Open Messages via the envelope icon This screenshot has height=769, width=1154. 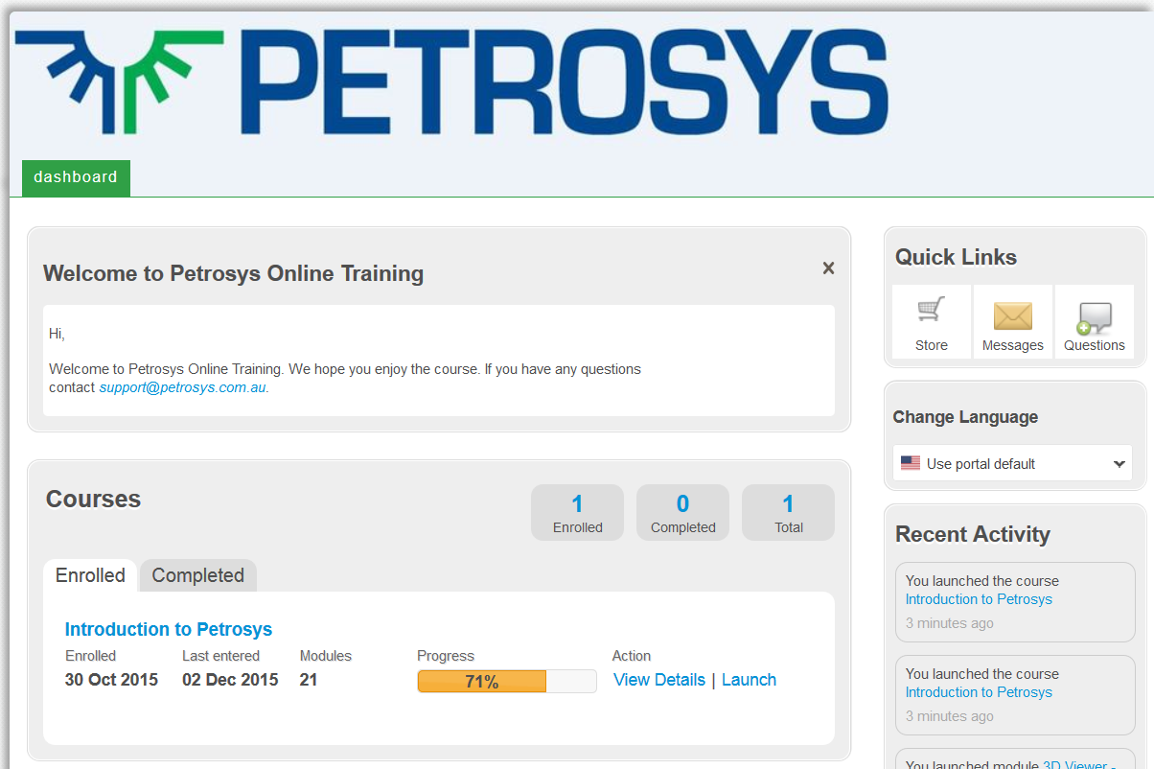[1013, 322]
